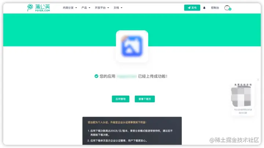Open notifications bell icon
The image size is (264, 148).
(x=204, y=8)
